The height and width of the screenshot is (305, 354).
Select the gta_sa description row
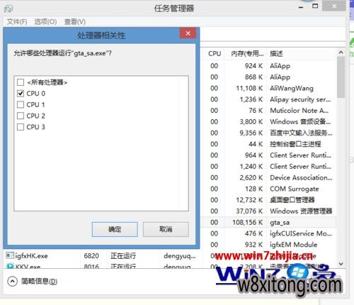[x=280, y=223]
